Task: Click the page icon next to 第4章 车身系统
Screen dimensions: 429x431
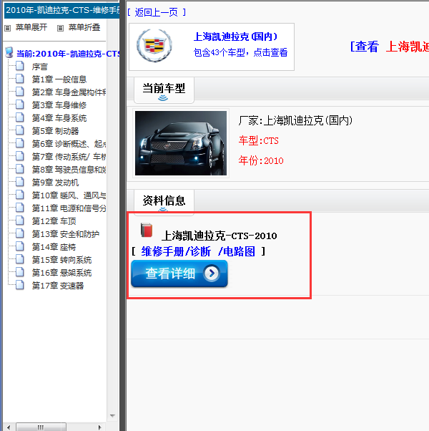Action: pos(20,117)
